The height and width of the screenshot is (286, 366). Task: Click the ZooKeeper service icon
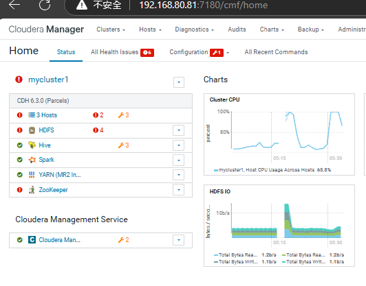32,190
